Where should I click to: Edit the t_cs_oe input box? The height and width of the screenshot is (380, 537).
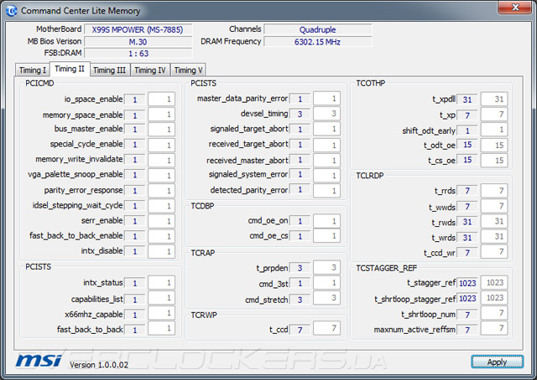(494, 160)
